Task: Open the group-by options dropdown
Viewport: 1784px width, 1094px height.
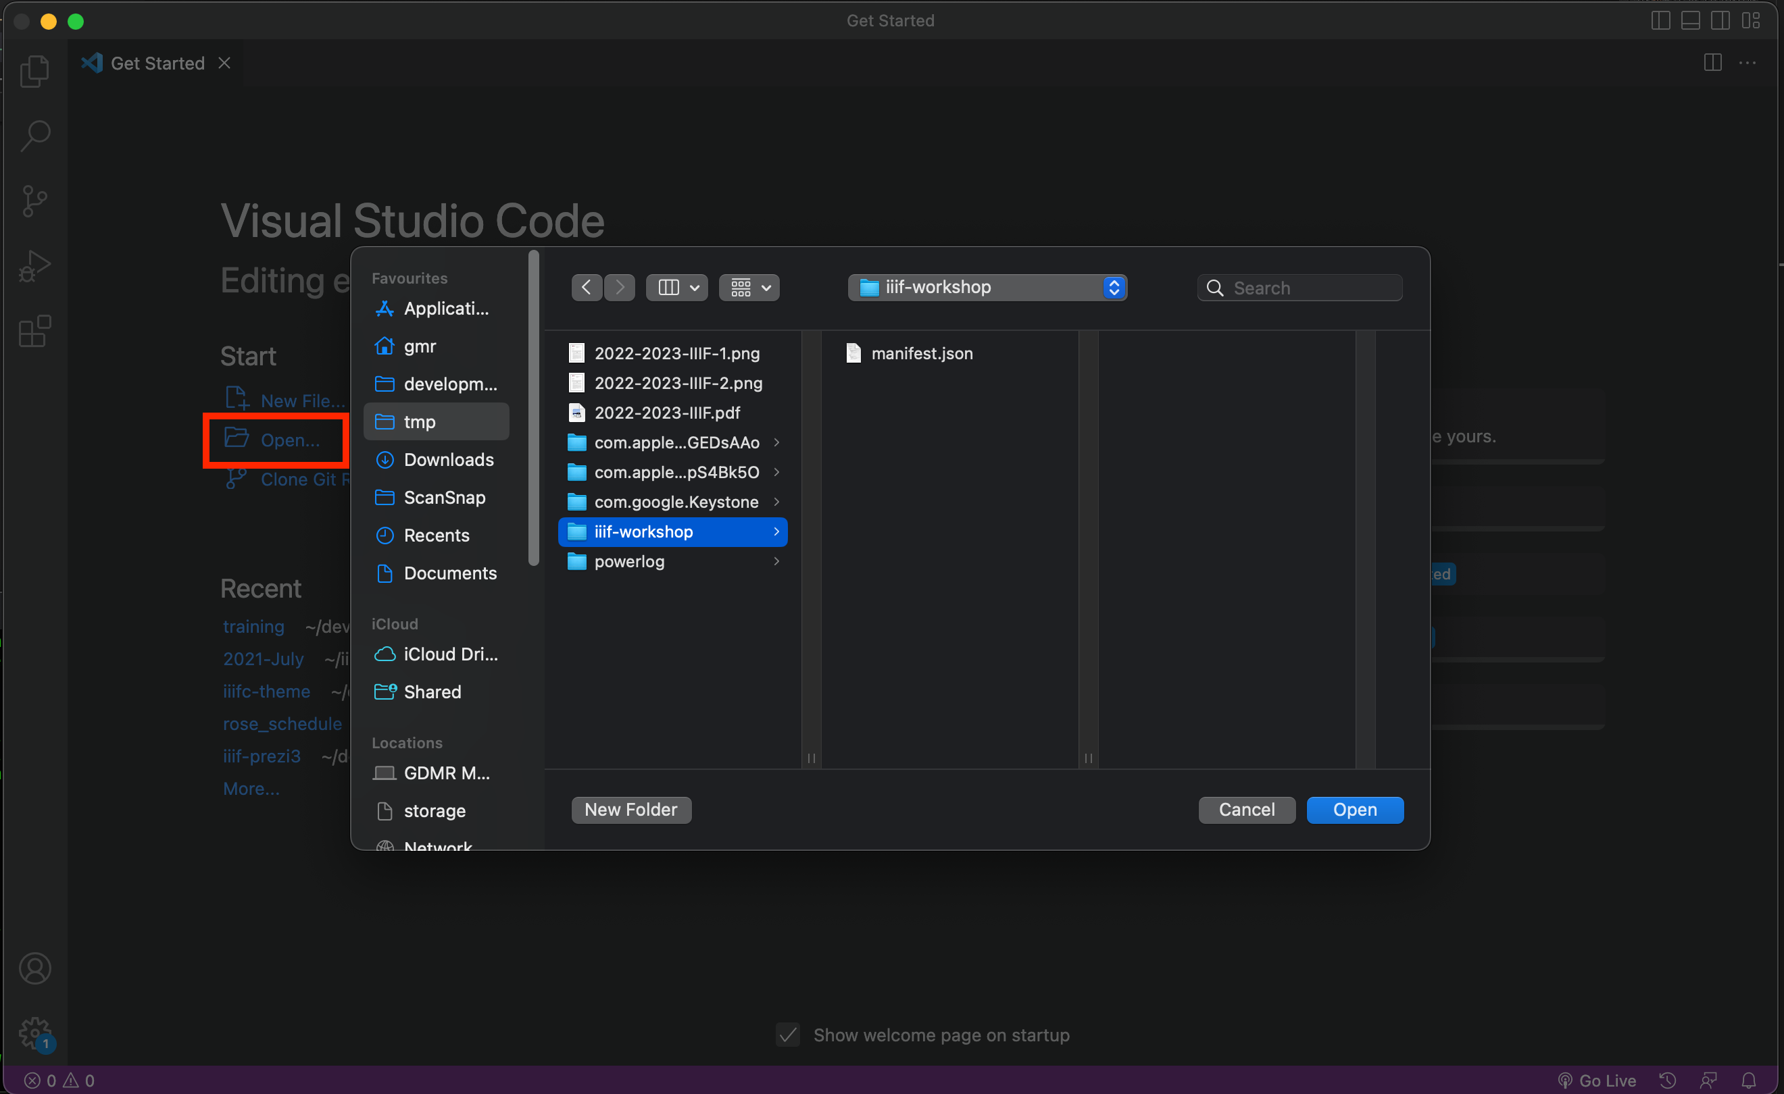Action: pyautogui.click(x=749, y=287)
